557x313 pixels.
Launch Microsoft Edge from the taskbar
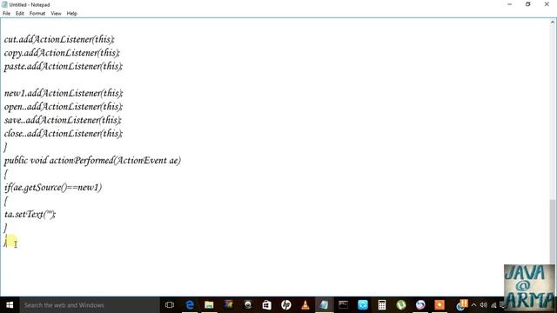click(190, 305)
